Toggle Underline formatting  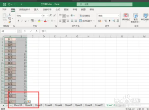point(25,21)
